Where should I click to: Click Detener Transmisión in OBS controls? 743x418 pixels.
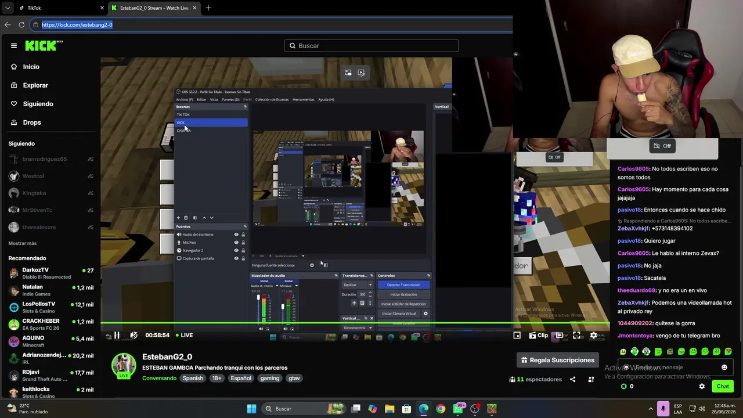403,285
